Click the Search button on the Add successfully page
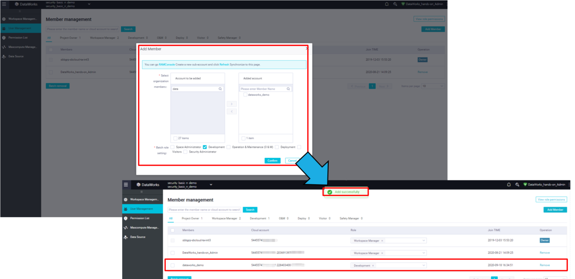This screenshot has height=279, width=575. click(x=250, y=210)
